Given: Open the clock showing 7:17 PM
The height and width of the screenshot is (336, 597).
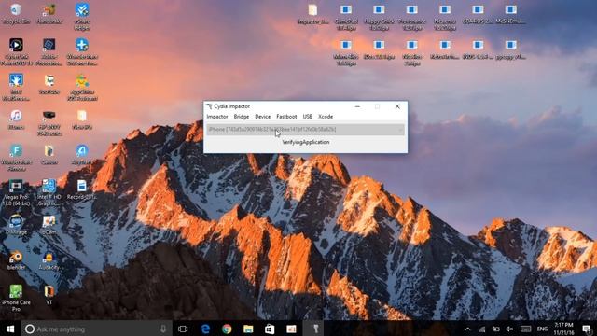Looking at the screenshot, I should pos(563,329).
